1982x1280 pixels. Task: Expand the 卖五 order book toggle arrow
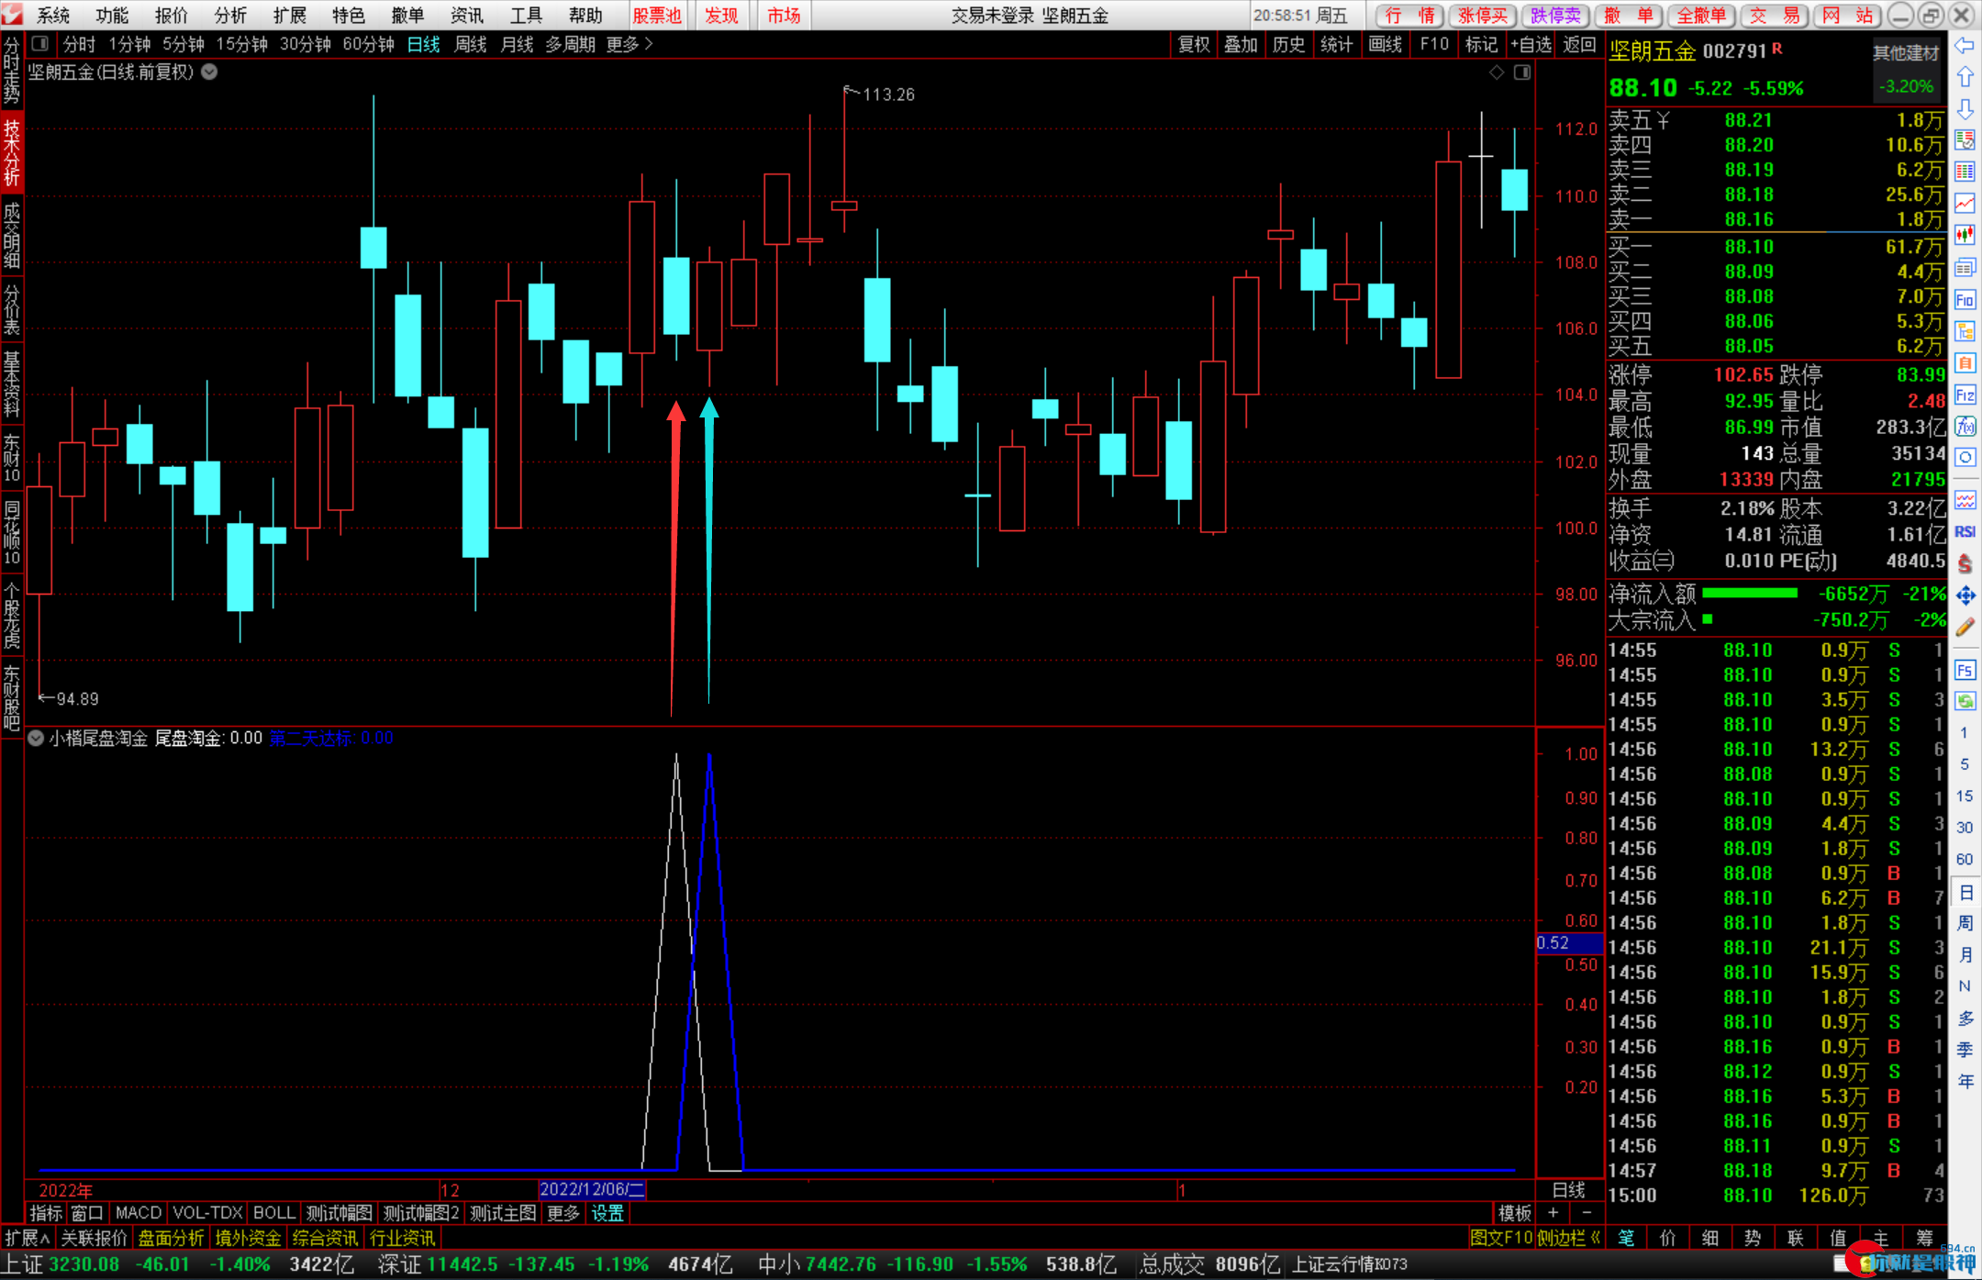(x=1664, y=121)
